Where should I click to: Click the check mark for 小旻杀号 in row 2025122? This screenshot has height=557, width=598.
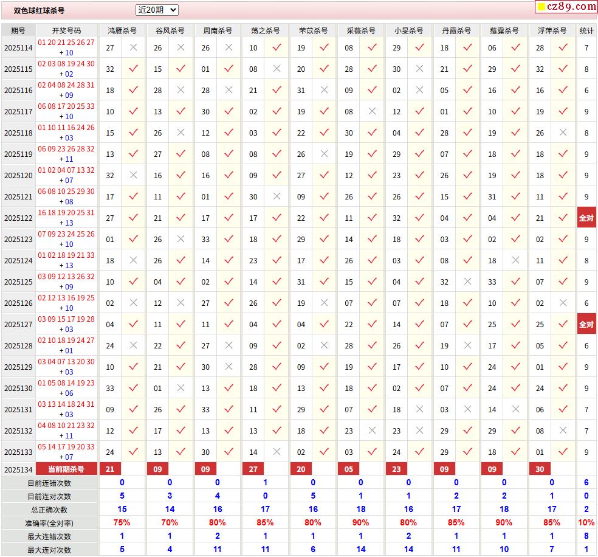[419, 218]
